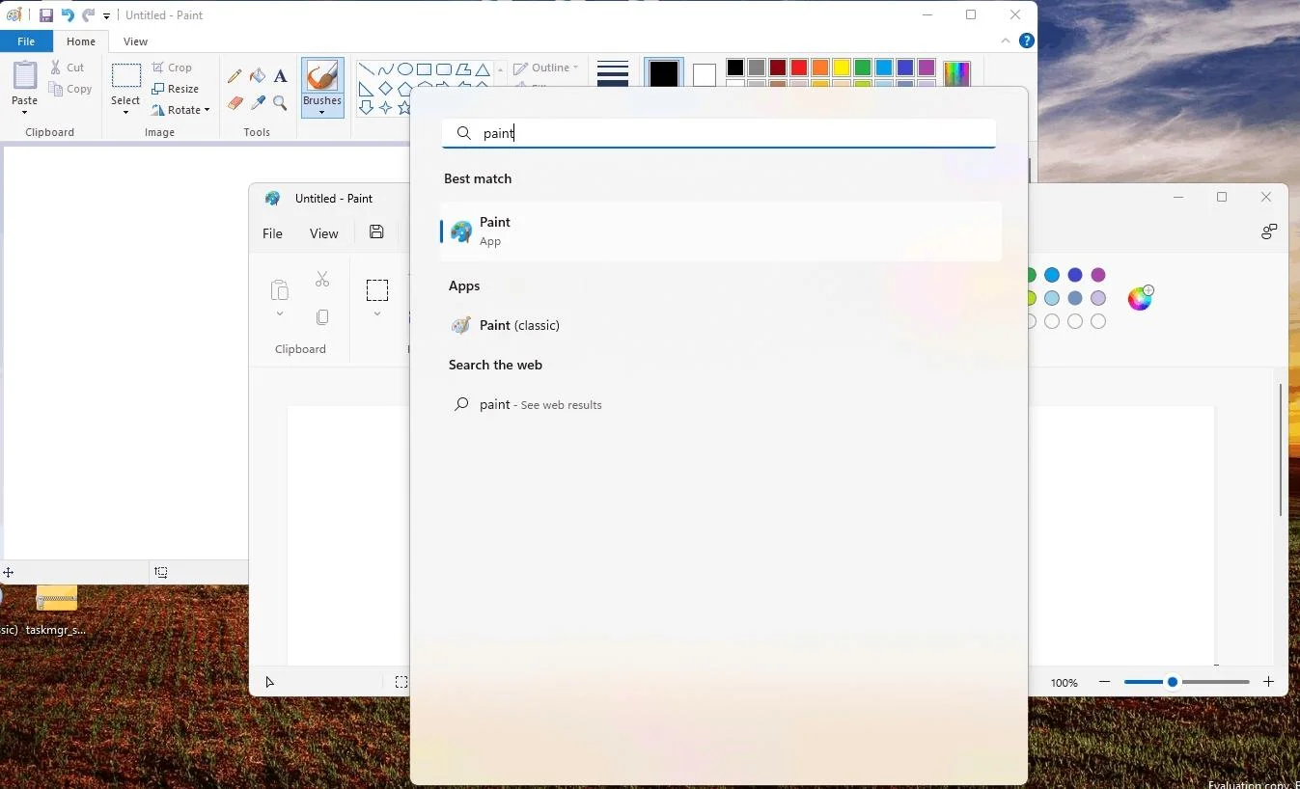Switch to the View ribbon tab in classic Paint
The height and width of the screenshot is (789, 1300).
(x=135, y=41)
